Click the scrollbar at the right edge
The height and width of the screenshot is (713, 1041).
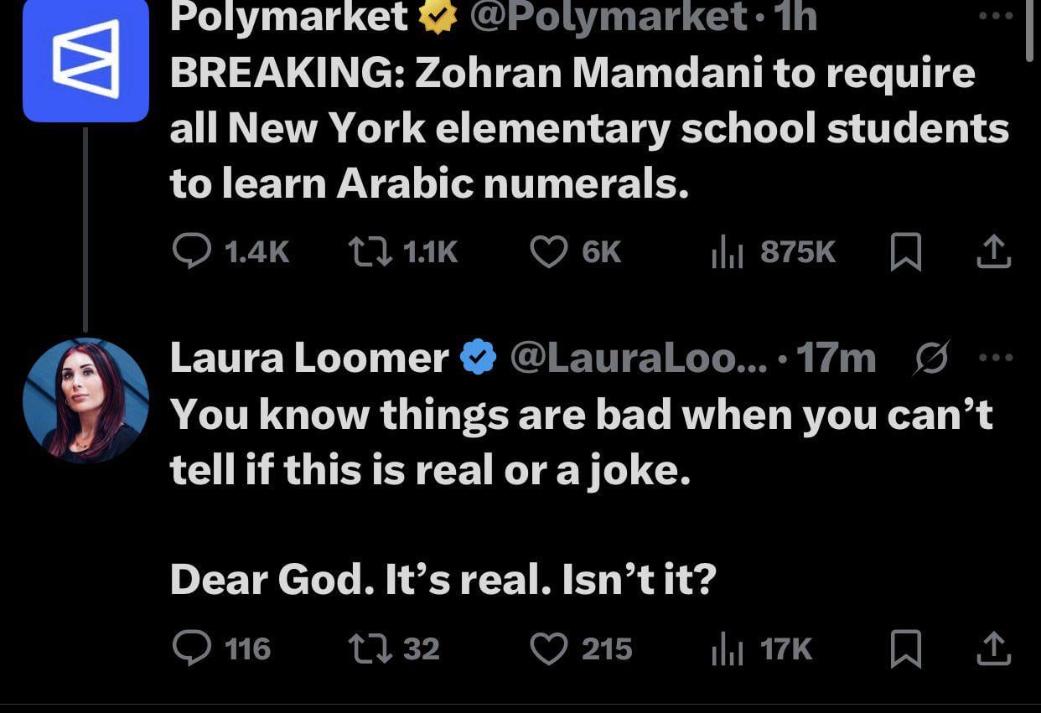click(1033, 29)
